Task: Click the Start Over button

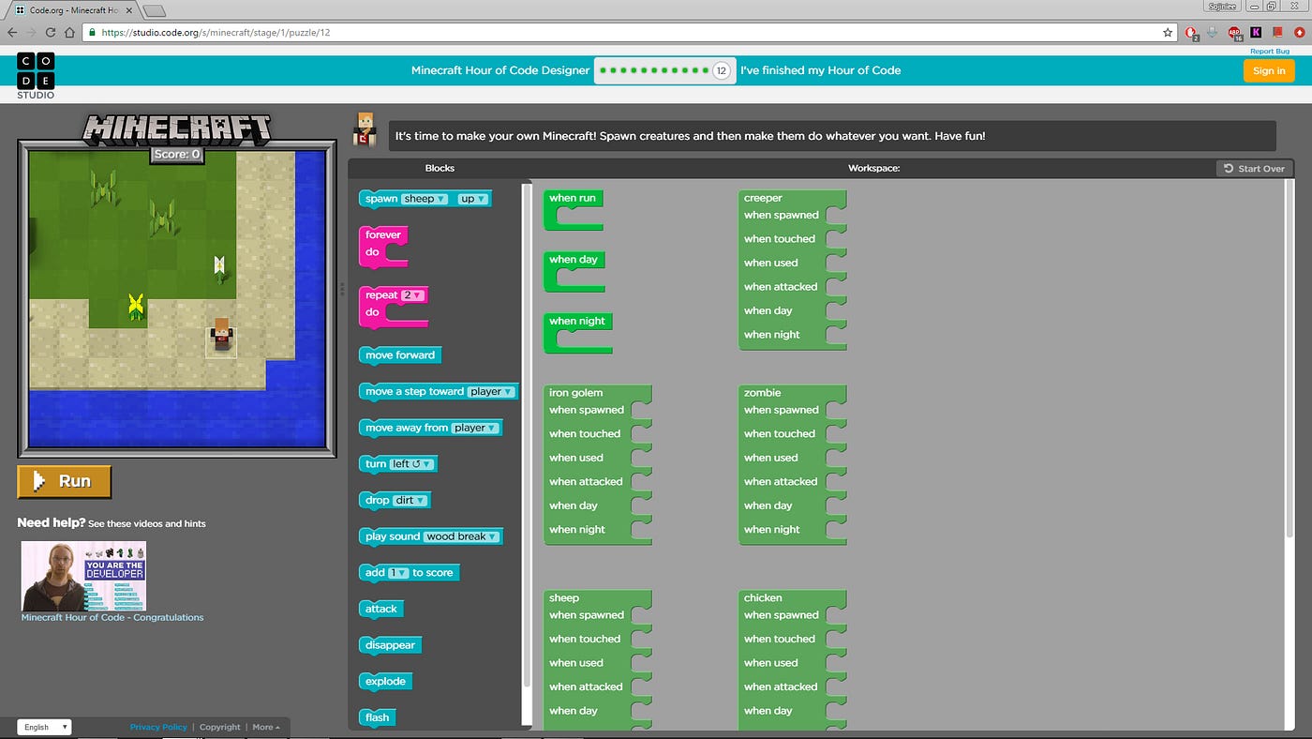Action: click(x=1254, y=169)
